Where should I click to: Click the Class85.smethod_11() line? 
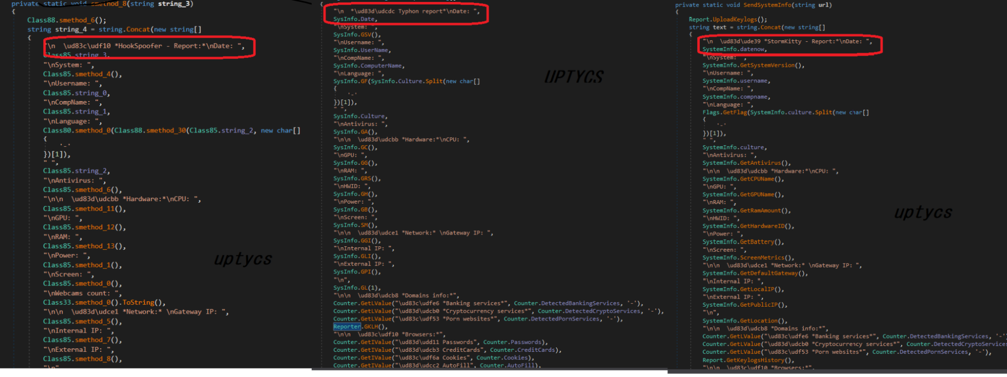tap(85, 209)
